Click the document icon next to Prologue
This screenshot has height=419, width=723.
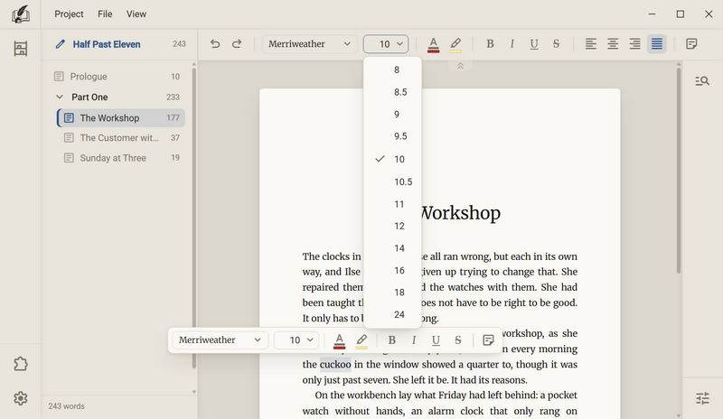[59, 77]
